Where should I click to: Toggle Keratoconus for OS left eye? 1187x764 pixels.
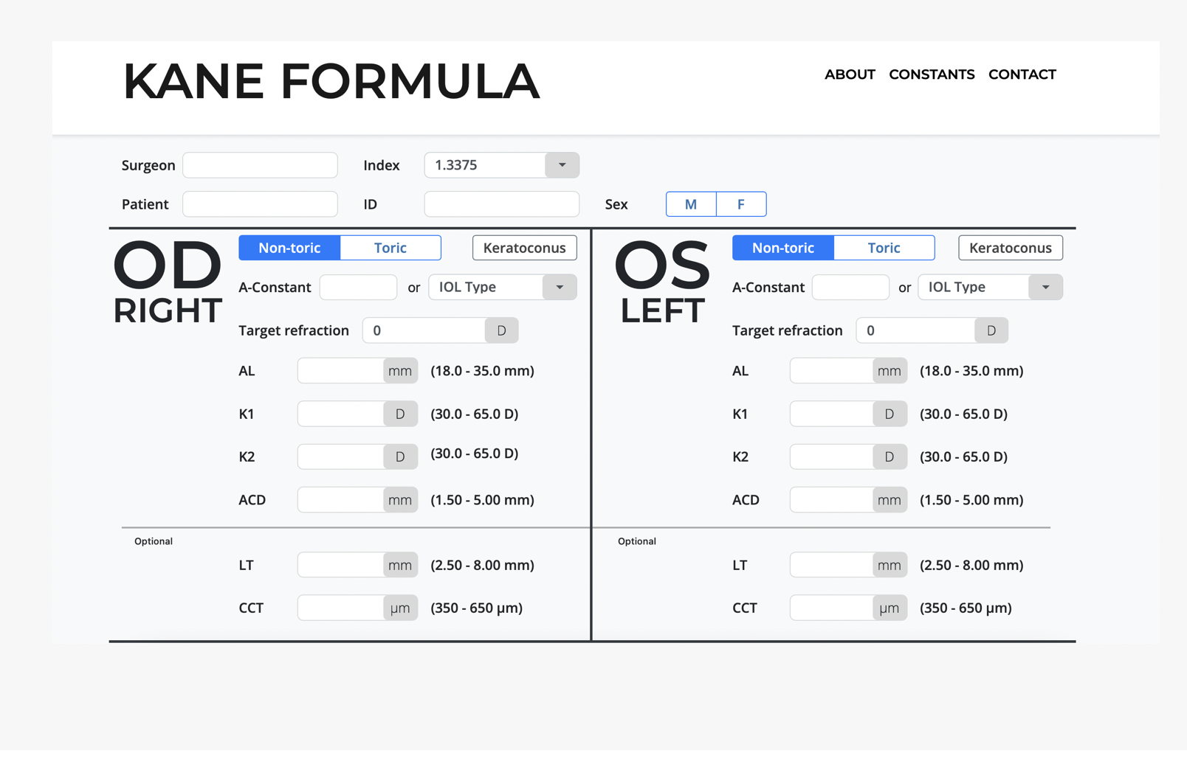click(1011, 248)
